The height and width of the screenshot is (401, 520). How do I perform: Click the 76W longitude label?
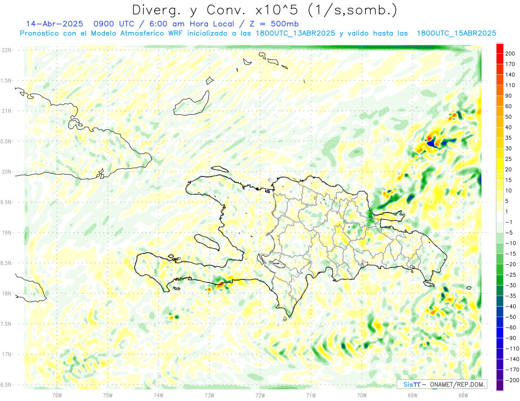coord(57,395)
